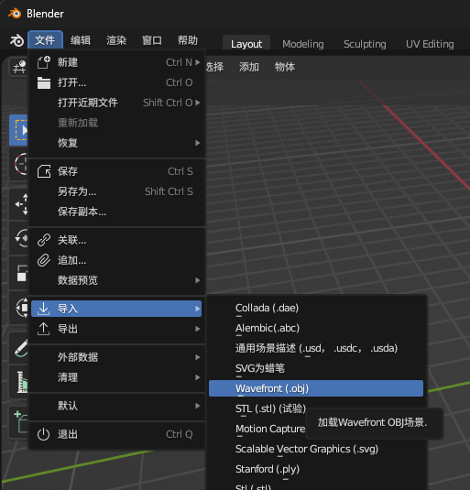Choose SVG为蜡笔 import option
470x490 pixels.
(x=316, y=368)
